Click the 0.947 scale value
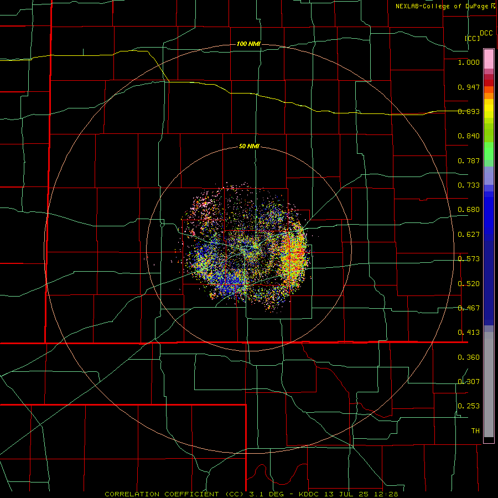 (x=469, y=87)
